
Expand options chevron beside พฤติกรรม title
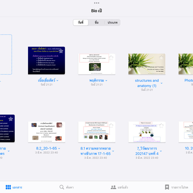[x=106, y=81]
